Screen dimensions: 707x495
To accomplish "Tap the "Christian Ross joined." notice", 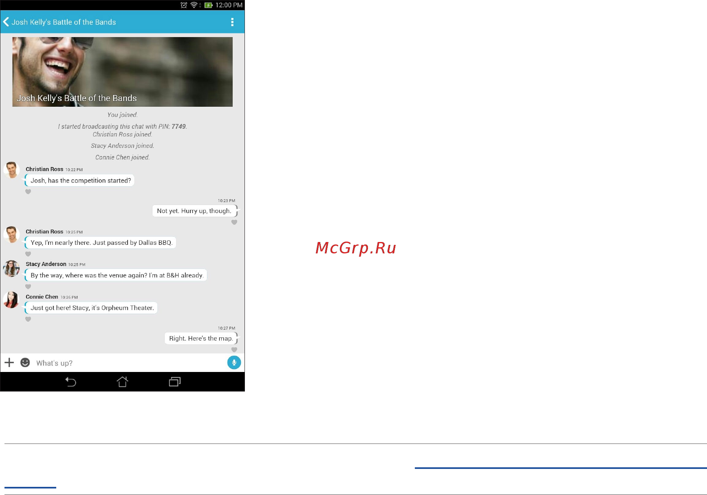I will click(122, 134).
